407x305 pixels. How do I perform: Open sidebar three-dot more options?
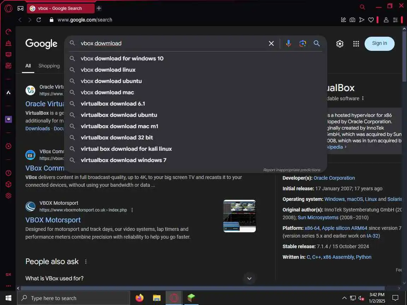[8, 286]
